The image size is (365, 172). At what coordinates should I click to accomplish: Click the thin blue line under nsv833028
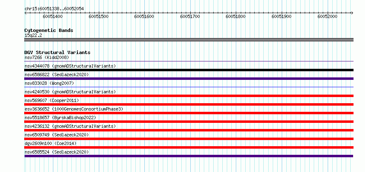tap(189, 87)
